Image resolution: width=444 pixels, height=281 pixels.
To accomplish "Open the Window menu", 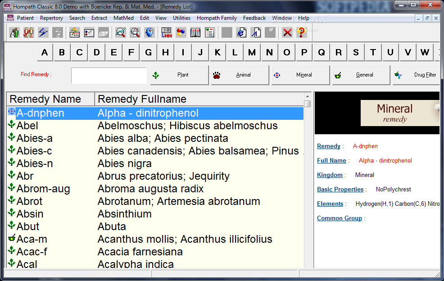I will click(282, 18).
